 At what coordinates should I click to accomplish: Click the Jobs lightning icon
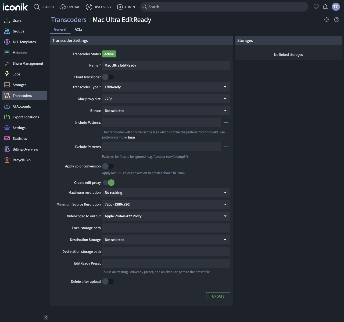[7, 74]
